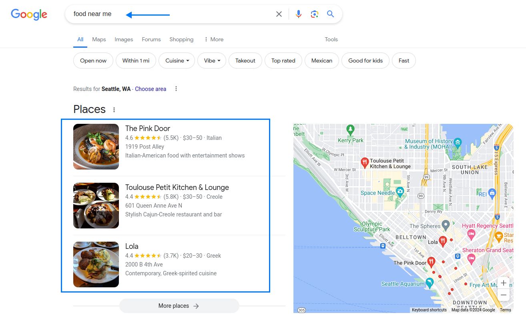Clear the search box with X icon
The width and height of the screenshot is (526, 323).
[x=279, y=14]
